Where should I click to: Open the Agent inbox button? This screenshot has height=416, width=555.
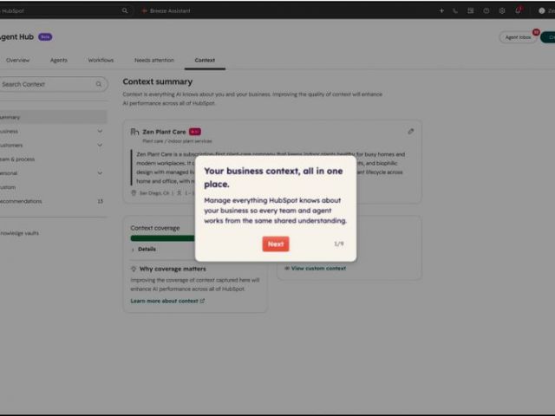coord(518,37)
